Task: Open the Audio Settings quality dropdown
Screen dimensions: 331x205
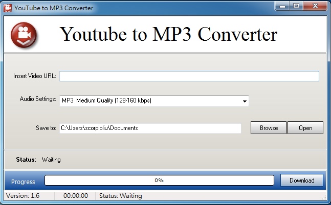Action: point(154,101)
